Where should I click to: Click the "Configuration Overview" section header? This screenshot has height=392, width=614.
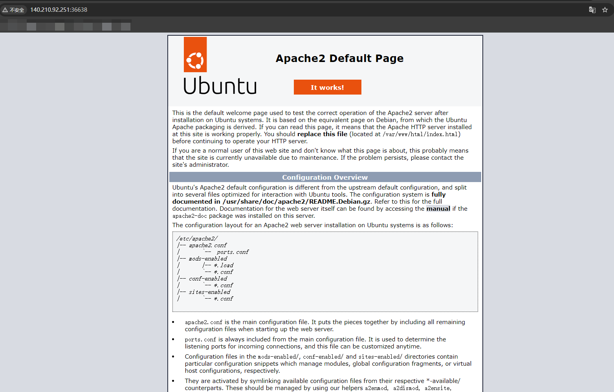[325, 177]
